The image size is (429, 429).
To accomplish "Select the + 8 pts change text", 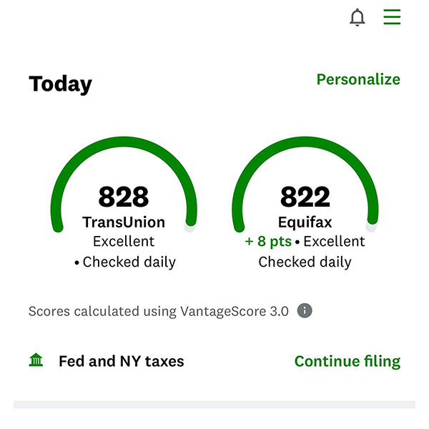I will click(x=268, y=242).
